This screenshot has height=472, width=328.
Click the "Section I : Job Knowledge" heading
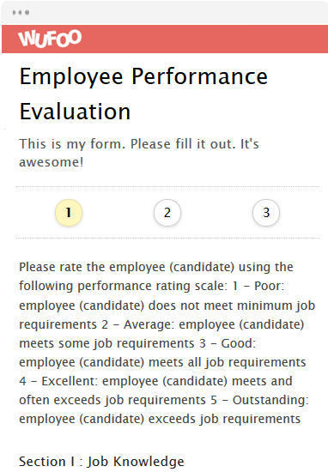[x=101, y=462]
